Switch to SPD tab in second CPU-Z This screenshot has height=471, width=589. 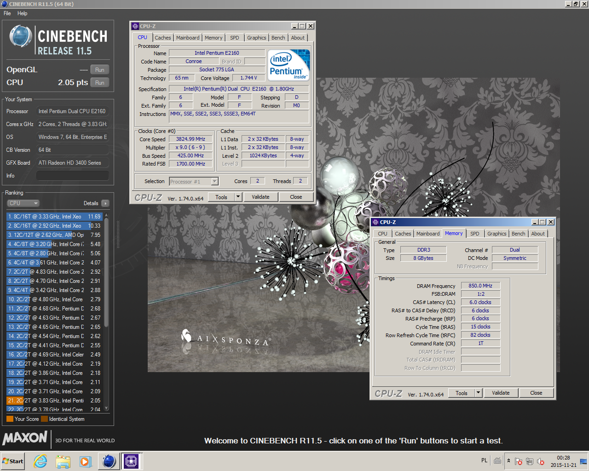[475, 234]
